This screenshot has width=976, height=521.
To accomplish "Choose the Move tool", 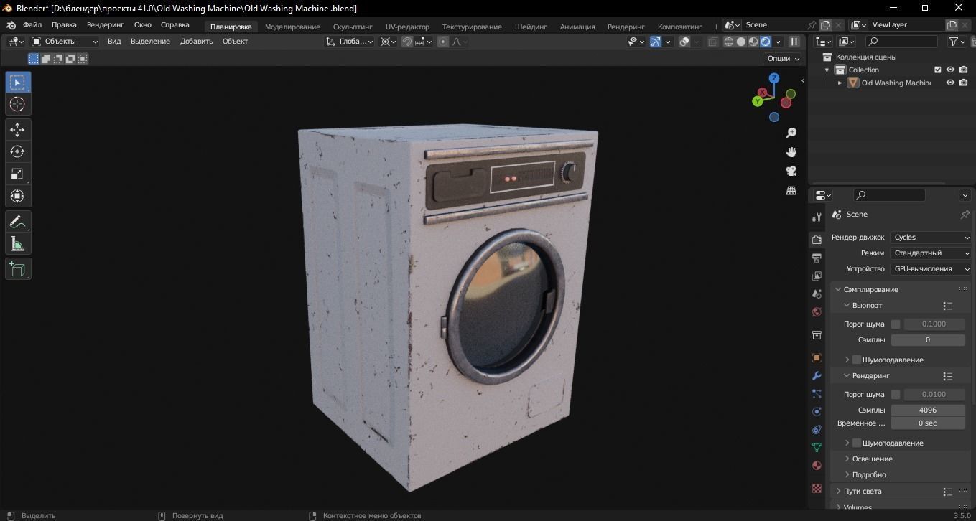I will (x=17, y=129).
